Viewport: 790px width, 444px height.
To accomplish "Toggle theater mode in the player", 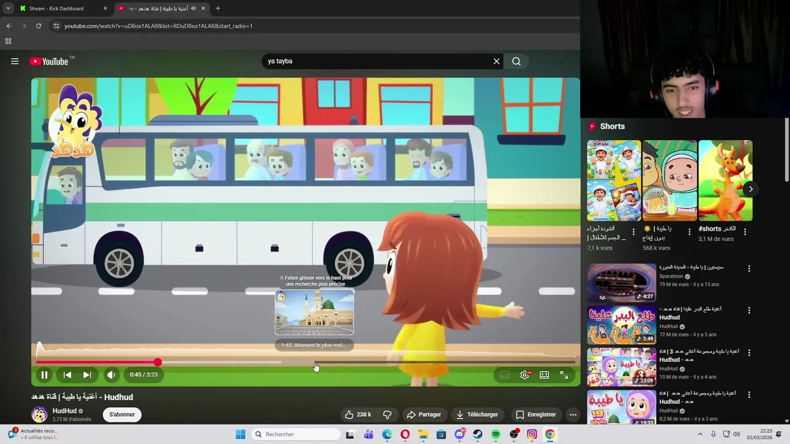I will (544, 375).
